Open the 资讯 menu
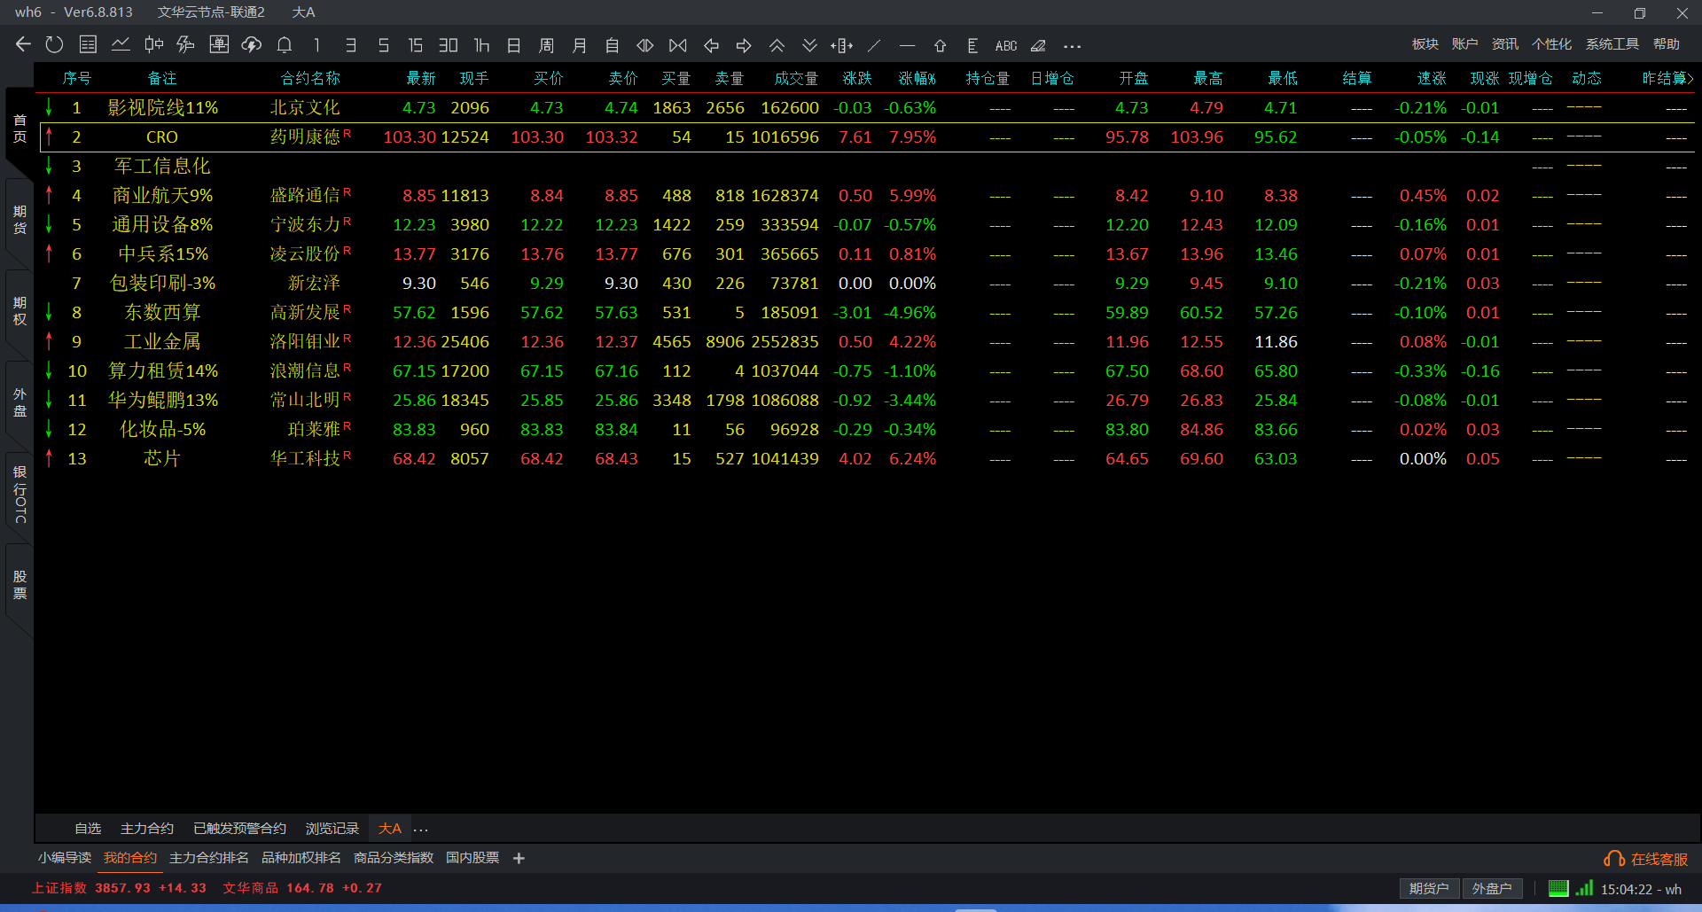1702x912 pixels. pos(1505,44)
